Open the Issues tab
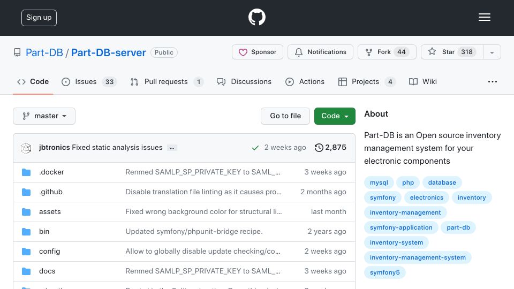 point(89,81)
